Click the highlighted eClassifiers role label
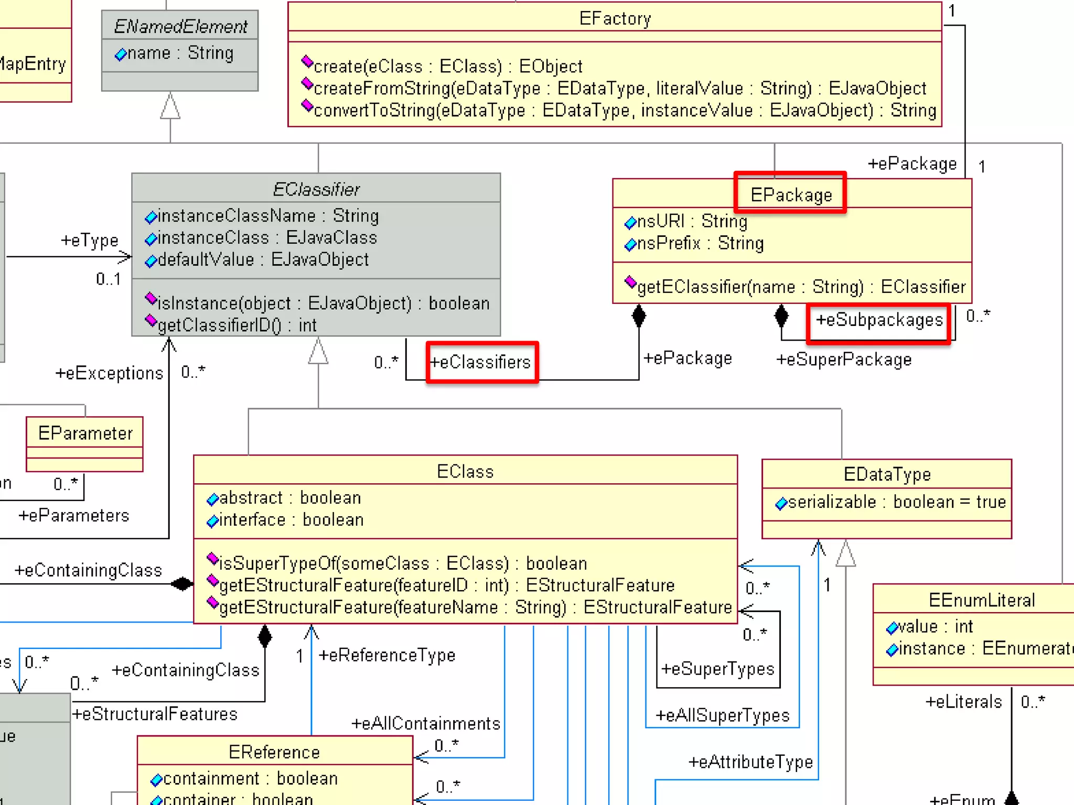 click(480, 362)
